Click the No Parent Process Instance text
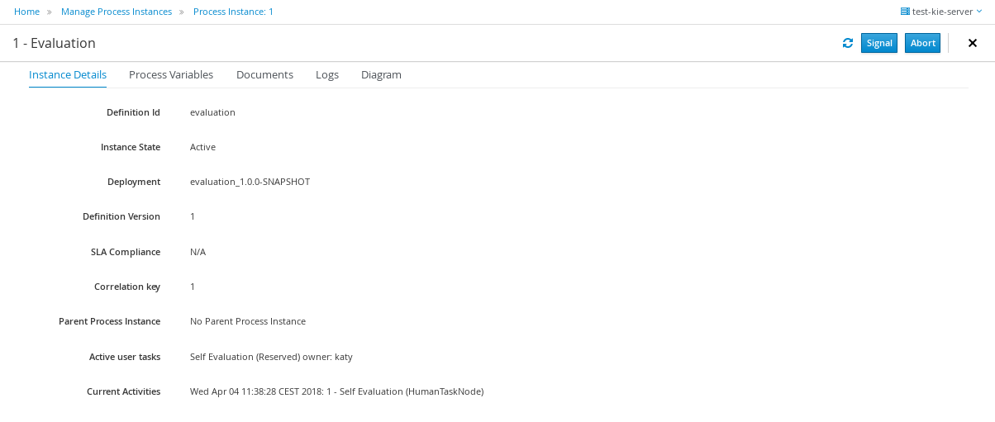This screenshot has width=995, height=422. coord(248,321)
